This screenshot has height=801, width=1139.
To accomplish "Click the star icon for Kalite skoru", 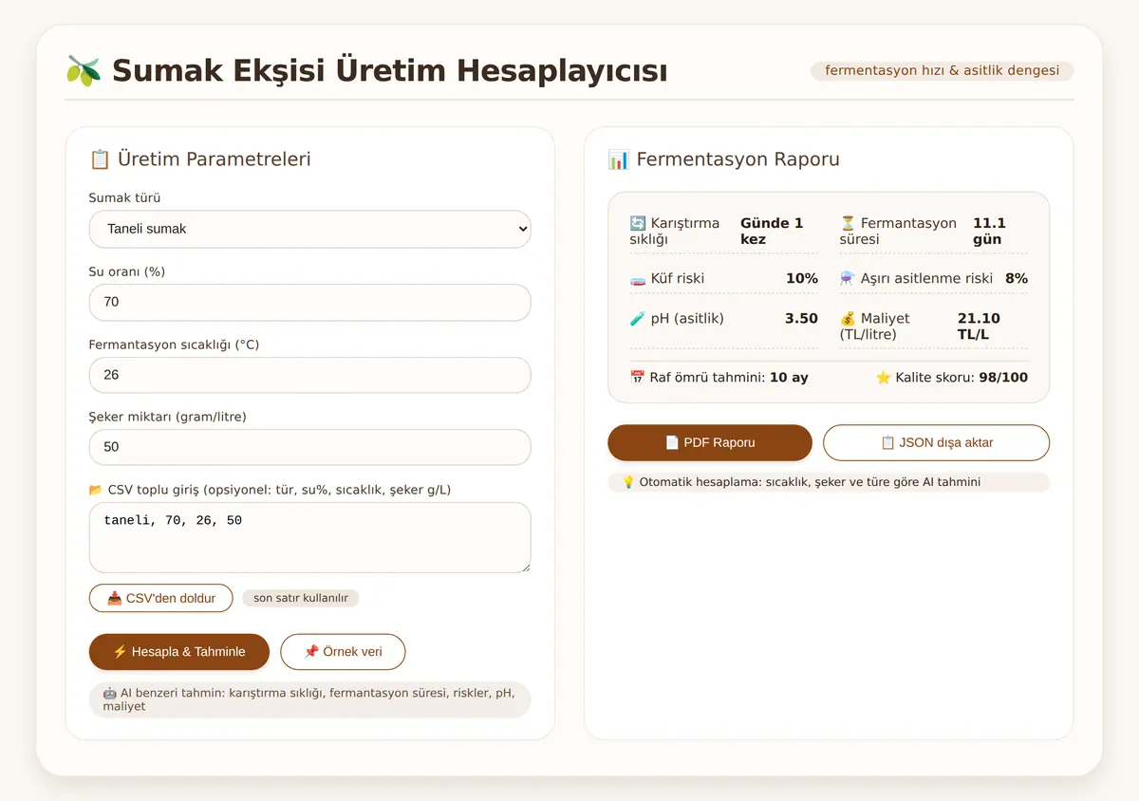I will (x=884, y=378).
